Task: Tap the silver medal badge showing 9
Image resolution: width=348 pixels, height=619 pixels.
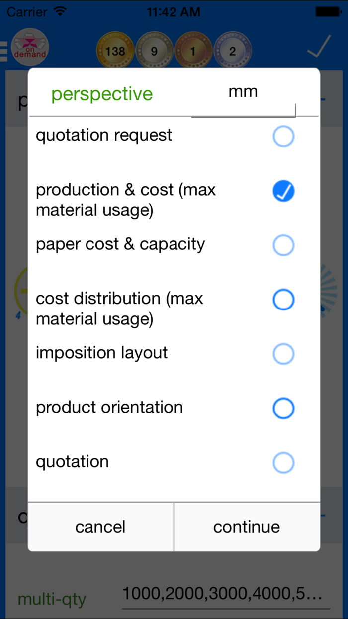Action: click(x=154, y=51)
